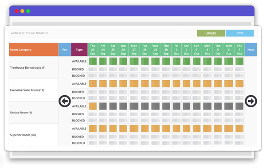Click Superior Room orange available cell for Tue 28 Sep
The height and width of the screenshot is (168, 266).
[x=145, y=129]
